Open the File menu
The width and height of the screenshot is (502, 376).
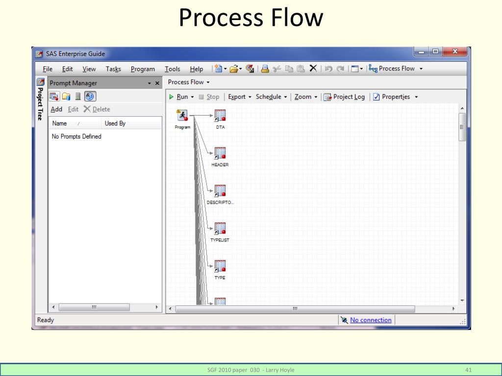(48, 69)
